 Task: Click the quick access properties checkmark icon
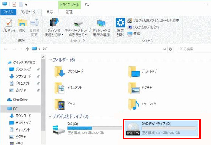(14, 4)
